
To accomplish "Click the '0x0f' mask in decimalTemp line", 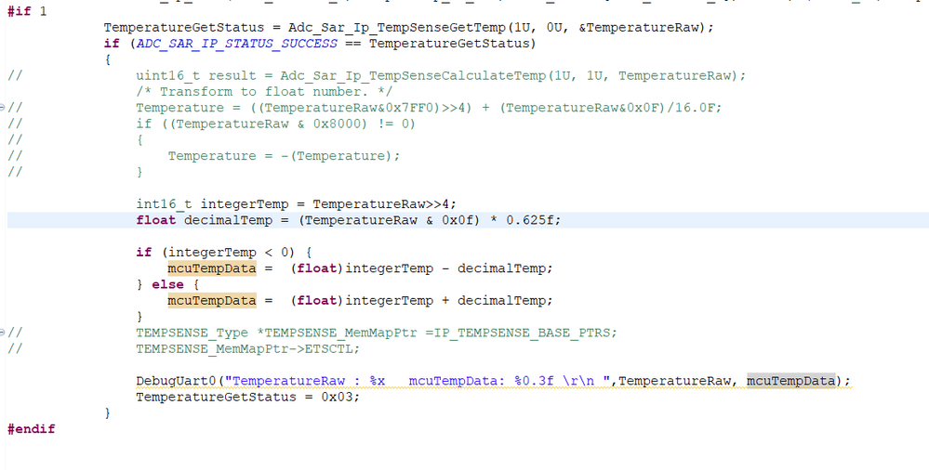I will pos(457,219).
